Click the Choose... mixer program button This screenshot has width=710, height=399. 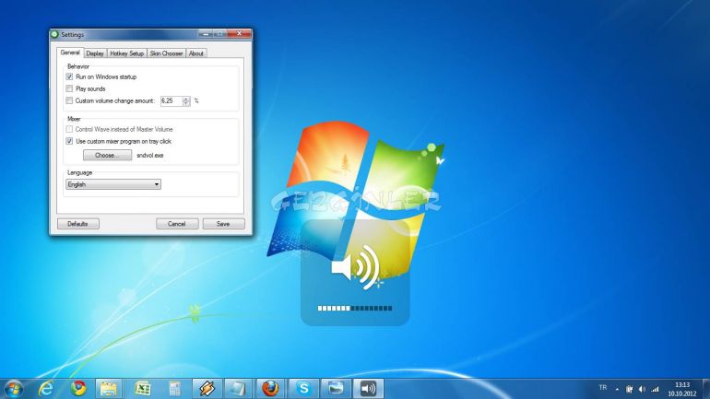click(107, 155)
